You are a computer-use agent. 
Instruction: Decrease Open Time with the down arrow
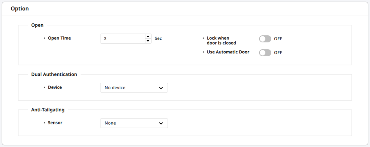pyautogui.click(x=148, y=41)
